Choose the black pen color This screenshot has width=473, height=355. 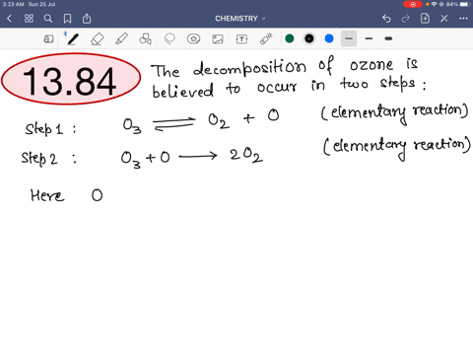coord(309,38)
